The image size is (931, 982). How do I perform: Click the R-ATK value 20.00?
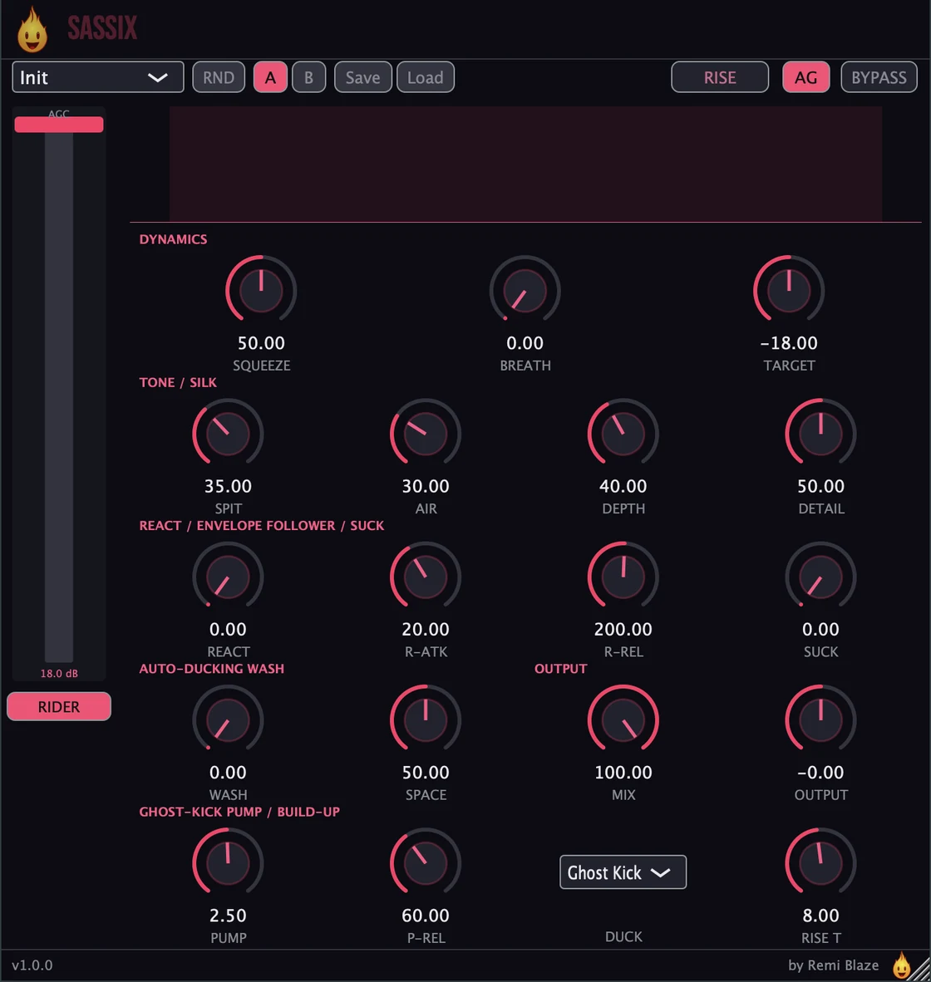426,630
